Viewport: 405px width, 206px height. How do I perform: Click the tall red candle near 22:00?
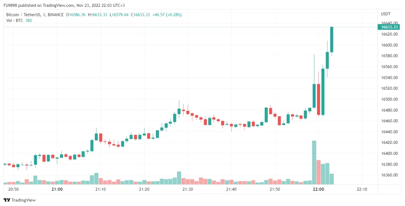point(319,99)
